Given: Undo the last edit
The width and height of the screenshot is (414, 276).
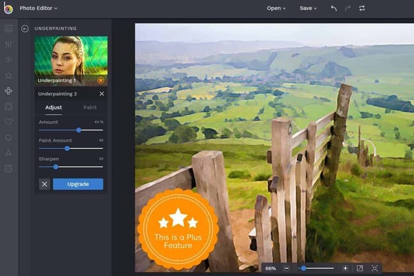Looking at the screenshot, I should pyautogui.click(x=333, y=8).
